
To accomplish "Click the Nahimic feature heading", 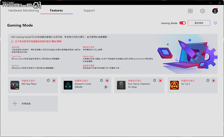I will (15, 65).
